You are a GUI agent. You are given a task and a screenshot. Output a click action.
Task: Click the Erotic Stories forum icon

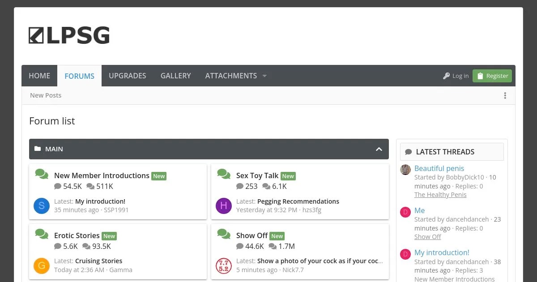41,235
